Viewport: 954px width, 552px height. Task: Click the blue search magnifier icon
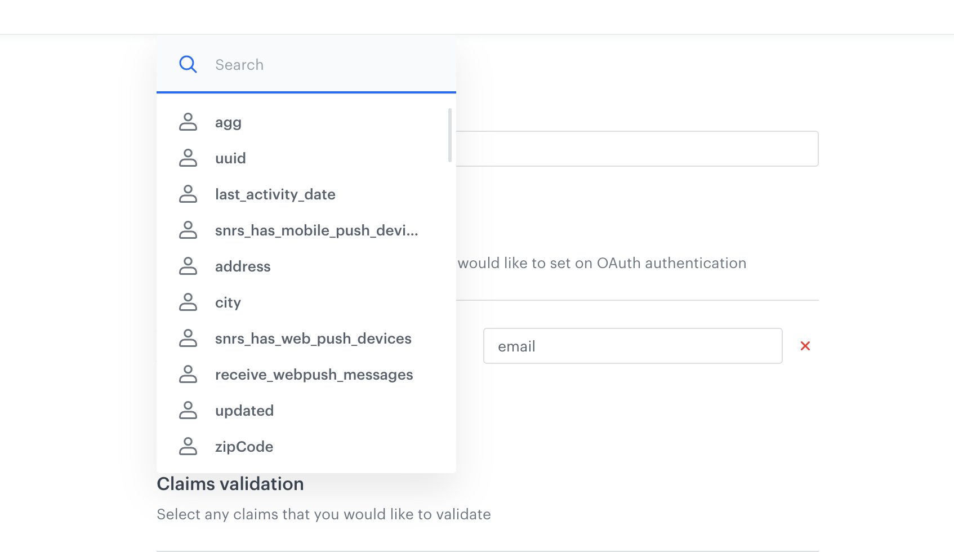click(x=188, y=64)
